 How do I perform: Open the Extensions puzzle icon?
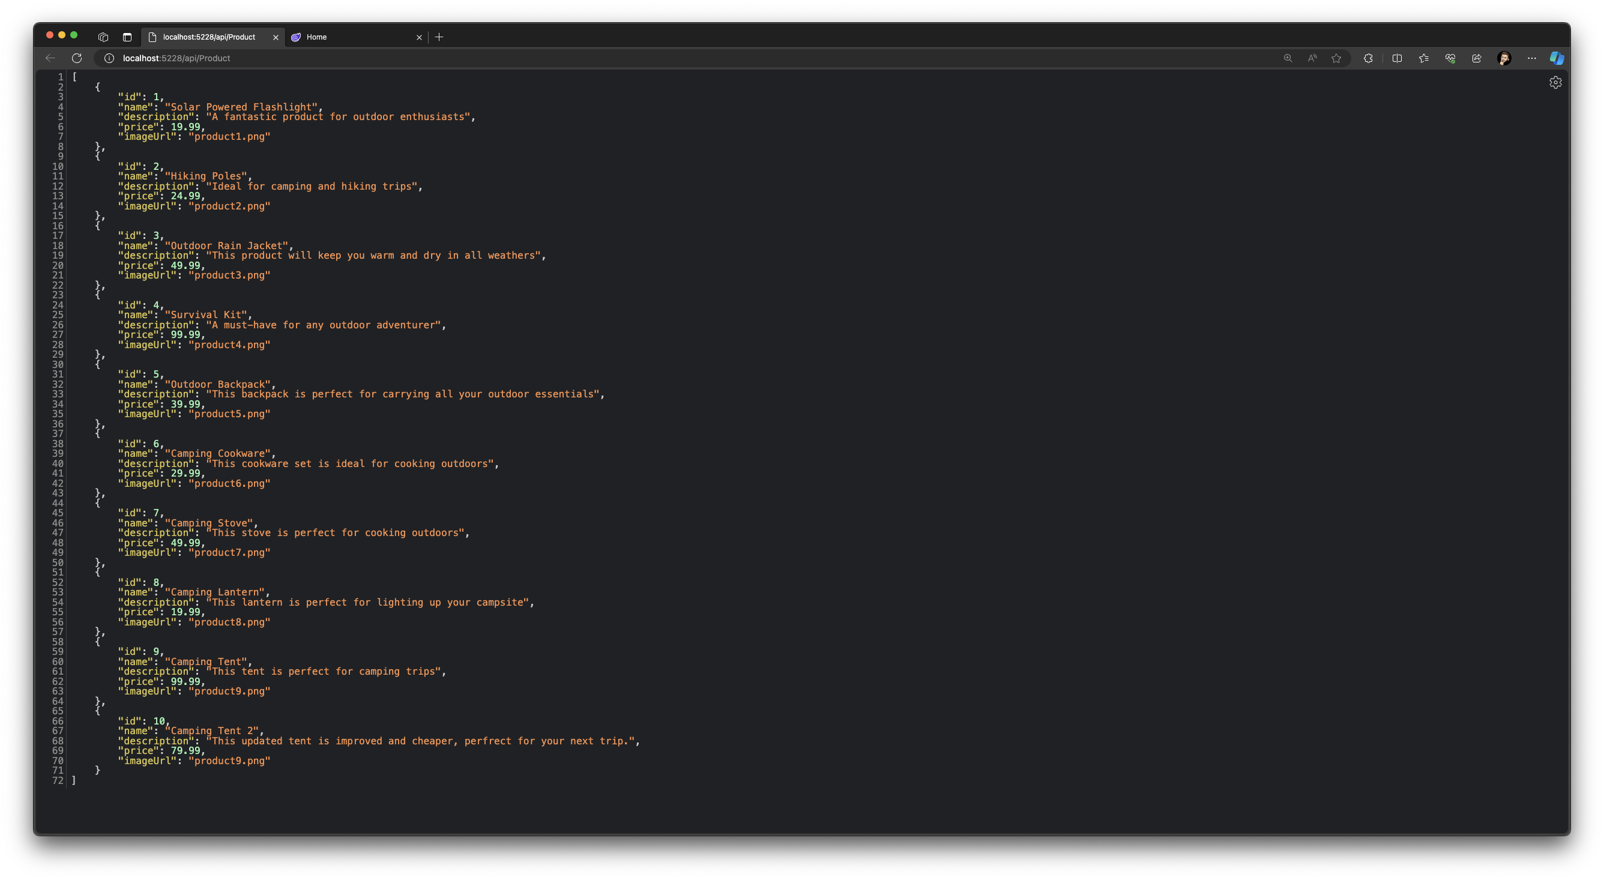click(x=1368, y=58)
